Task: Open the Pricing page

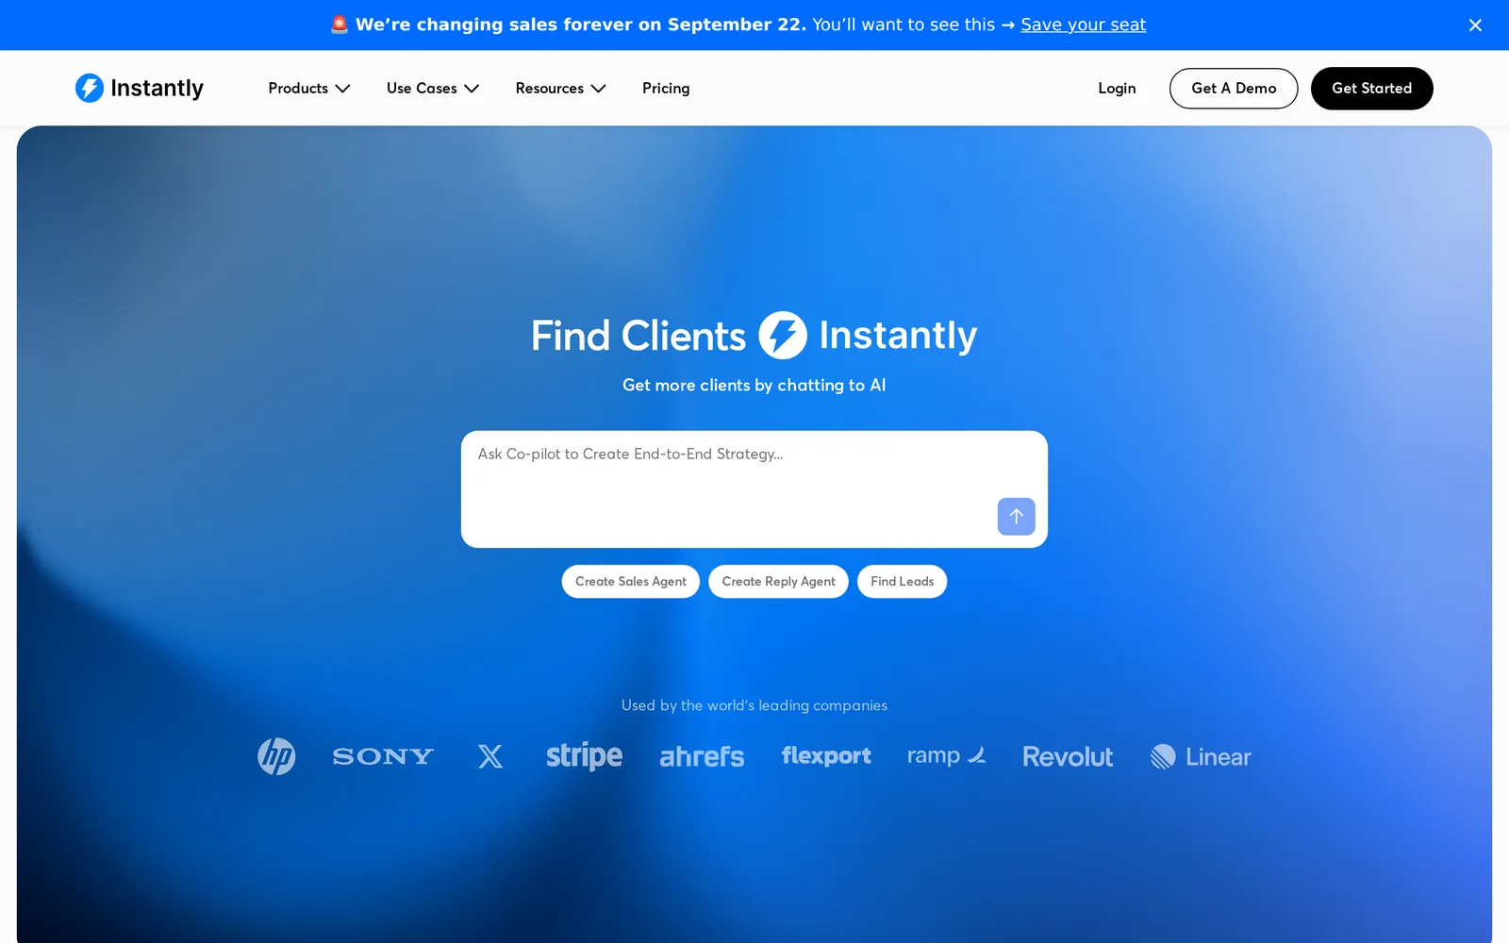Action: [x=666, y=89]
